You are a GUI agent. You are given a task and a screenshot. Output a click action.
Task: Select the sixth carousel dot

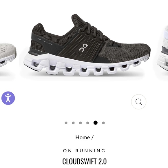103,123
